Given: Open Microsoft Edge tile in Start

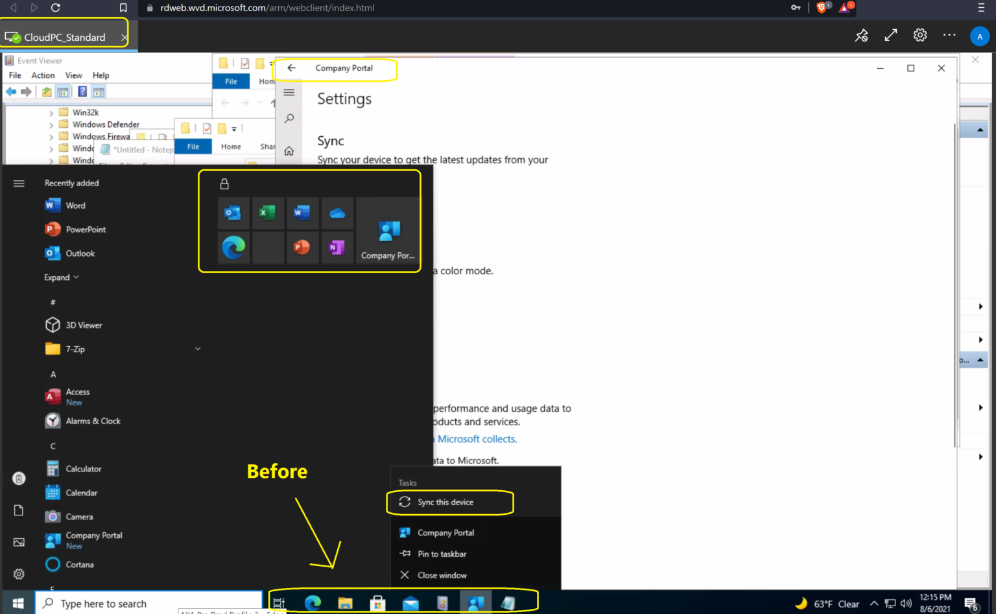Looking at the screenshot, I should [x=233, y=247].
